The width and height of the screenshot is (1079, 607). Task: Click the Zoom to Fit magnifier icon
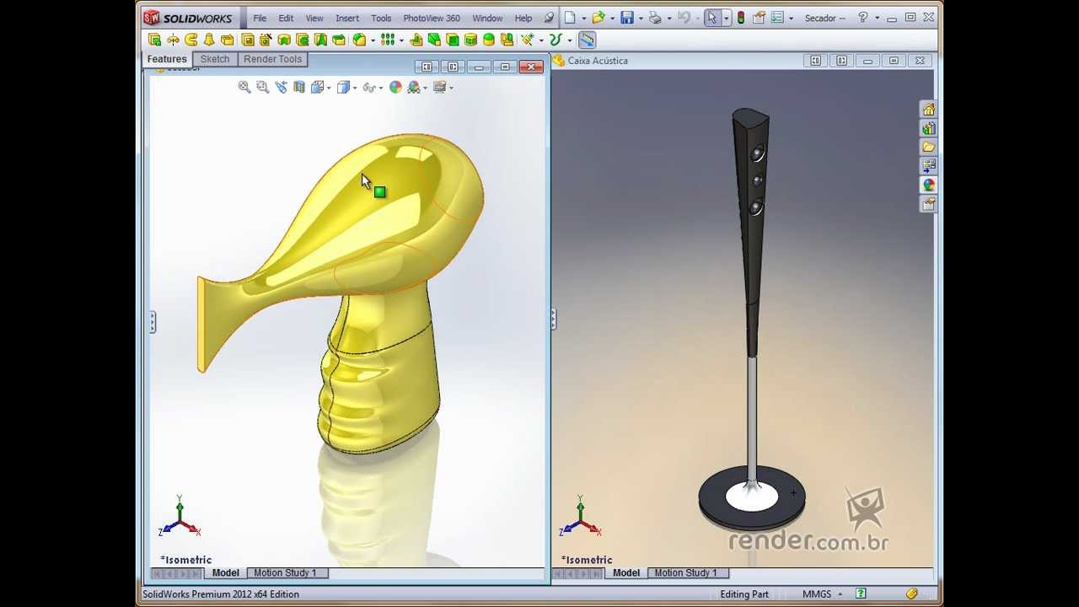point(244,87)
